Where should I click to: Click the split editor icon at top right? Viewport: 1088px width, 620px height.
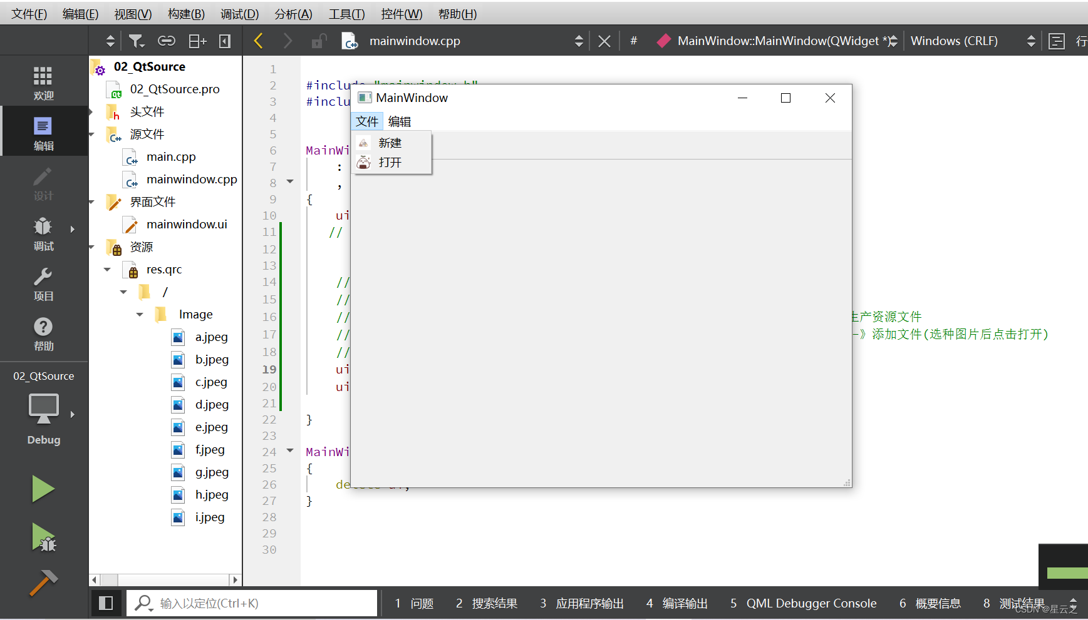click(1057, 41)
